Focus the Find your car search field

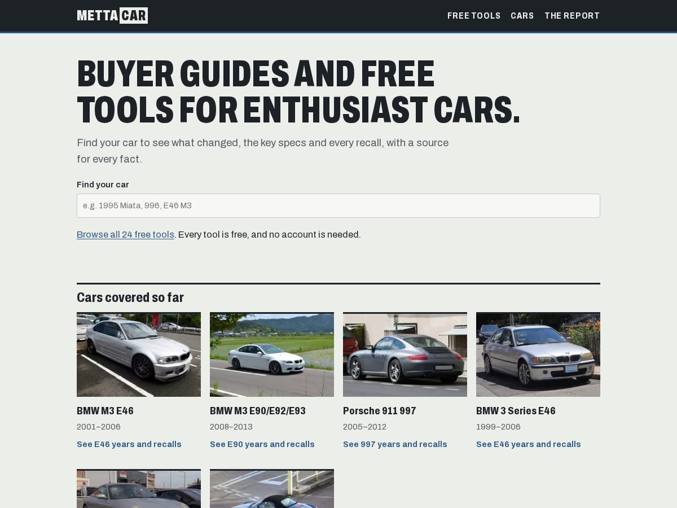pyautogui.click(x=338, y=205)
